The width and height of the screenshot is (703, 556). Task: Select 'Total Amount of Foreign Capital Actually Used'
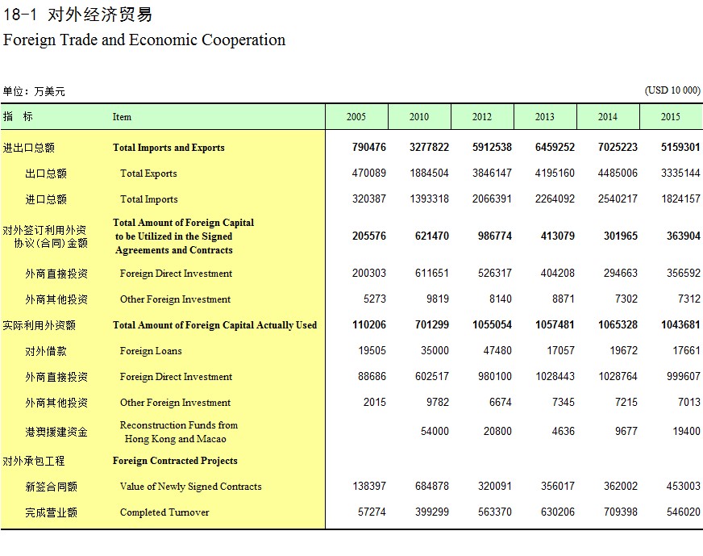[214, 325]
